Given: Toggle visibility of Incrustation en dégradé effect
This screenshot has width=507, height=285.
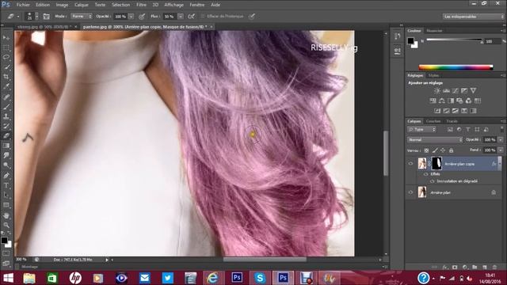Looking at the screenshot, I should [433, 181].
